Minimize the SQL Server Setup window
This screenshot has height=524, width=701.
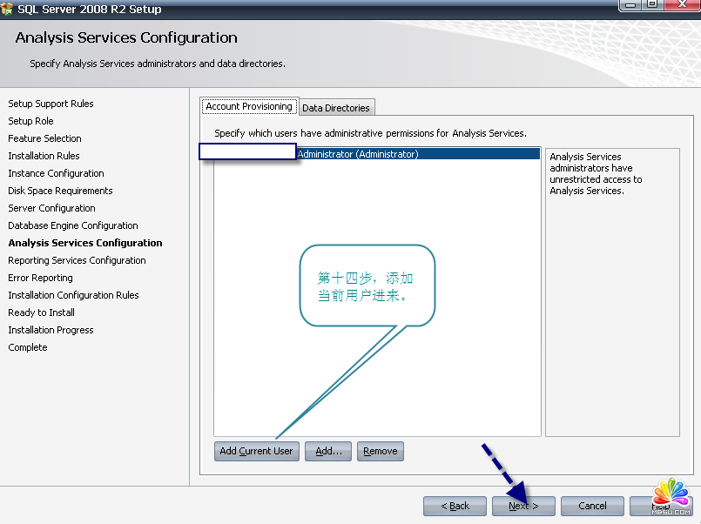(631, 5)
